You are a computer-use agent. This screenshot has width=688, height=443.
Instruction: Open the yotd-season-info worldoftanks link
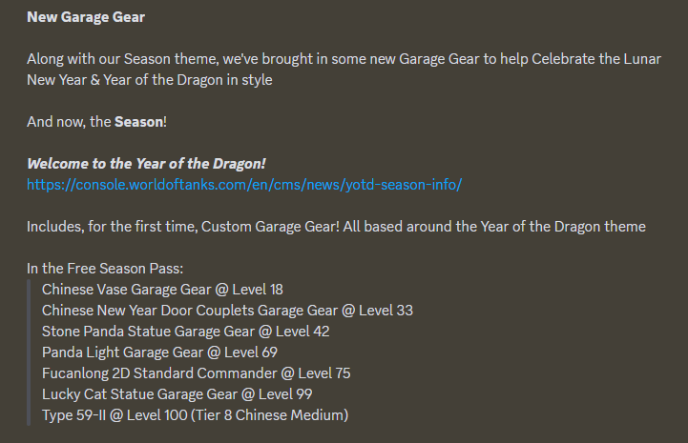click(244, 185)
